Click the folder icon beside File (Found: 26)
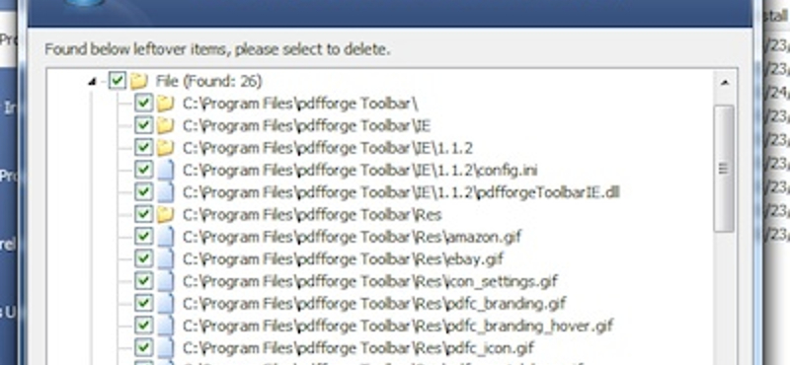790x365 pixels. 138,81
